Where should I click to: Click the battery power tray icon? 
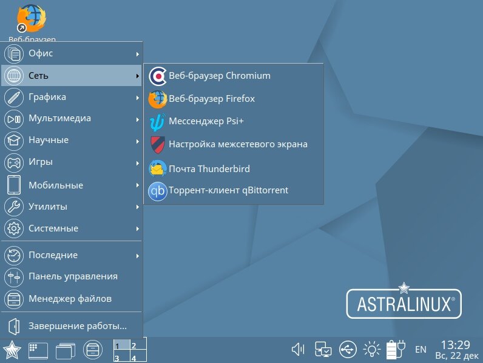pos(395,350)
